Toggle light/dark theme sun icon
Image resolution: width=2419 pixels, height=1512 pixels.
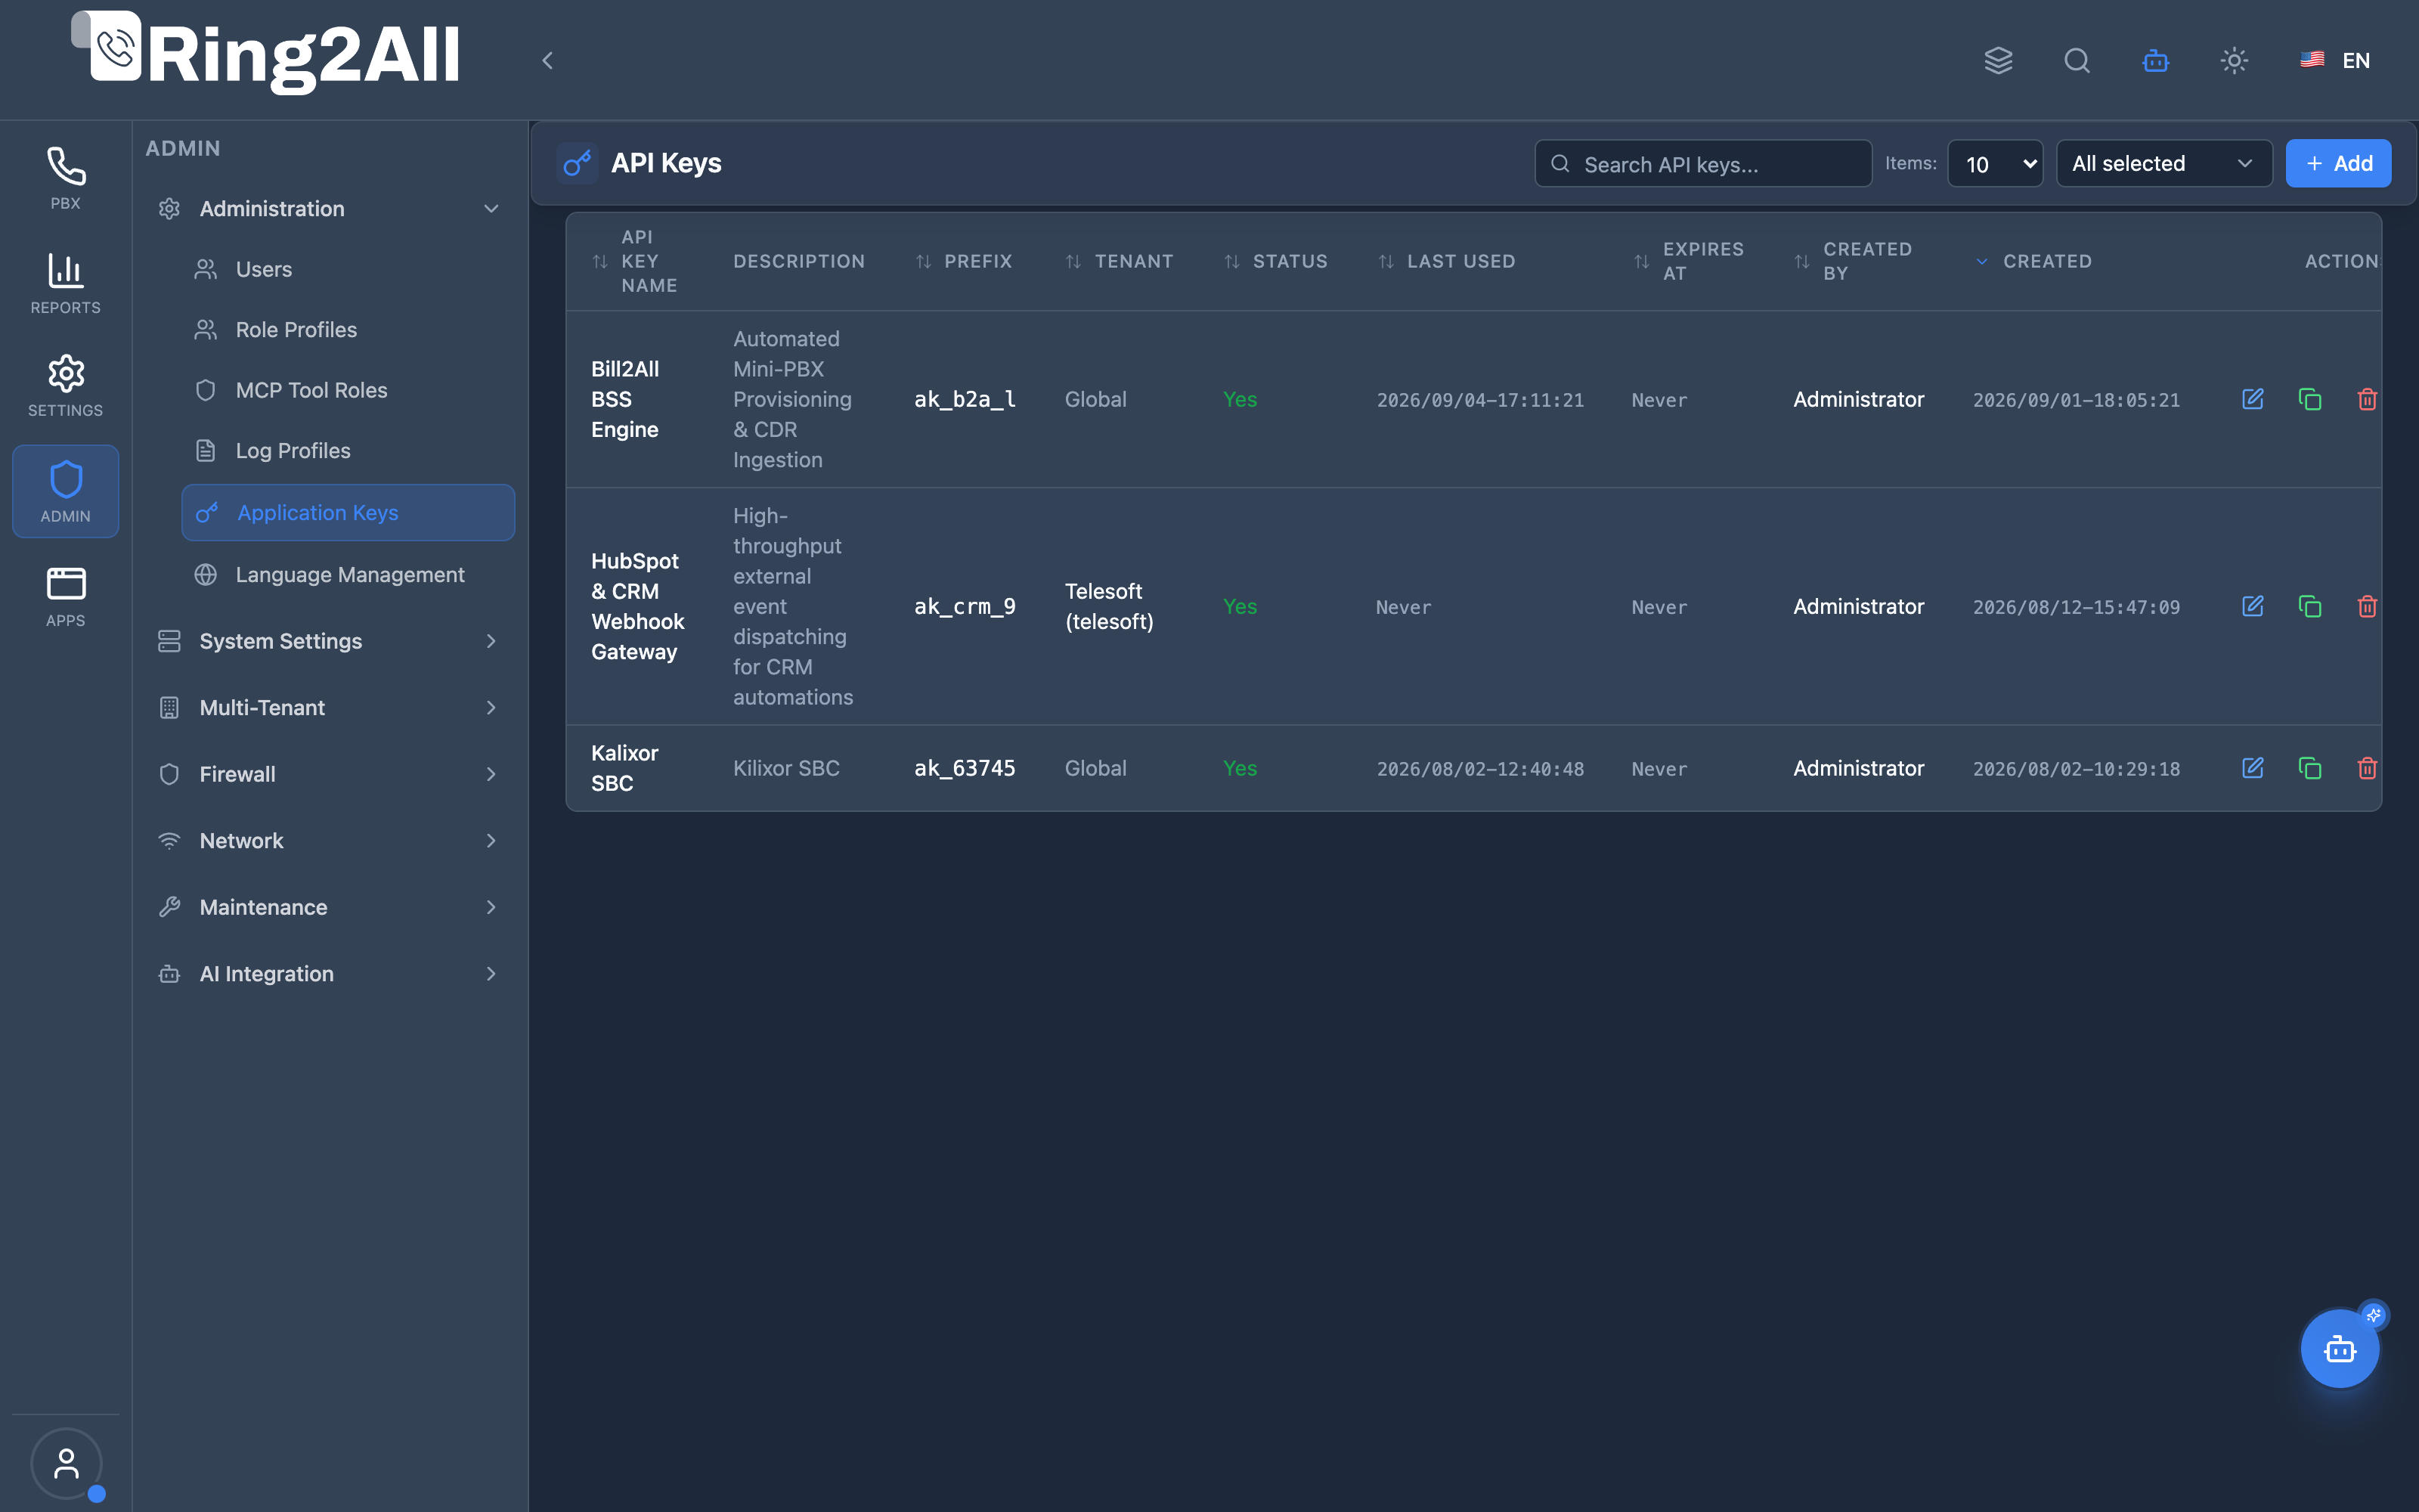coord(2233,60)
